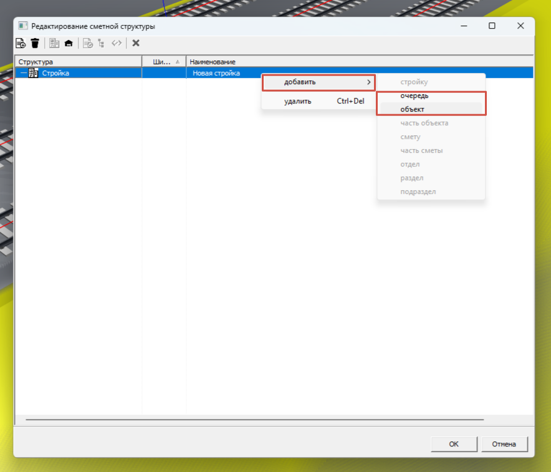Click the code brackets toolbar icon

tap(117, 43)
